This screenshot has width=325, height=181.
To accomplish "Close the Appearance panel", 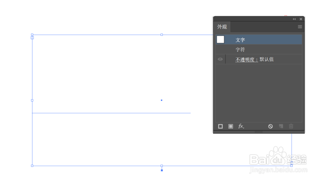I will click(301, 19).
